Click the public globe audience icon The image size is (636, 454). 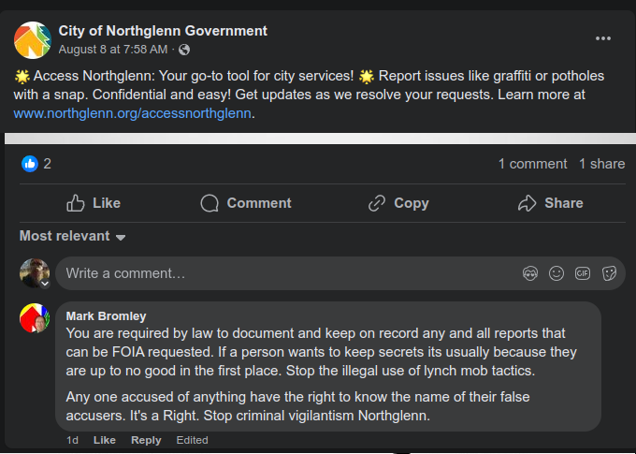point(184,50)
